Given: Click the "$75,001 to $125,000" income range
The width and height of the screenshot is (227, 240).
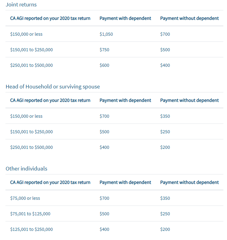Looking at the screenshot, I should click(x=30, y=214).
